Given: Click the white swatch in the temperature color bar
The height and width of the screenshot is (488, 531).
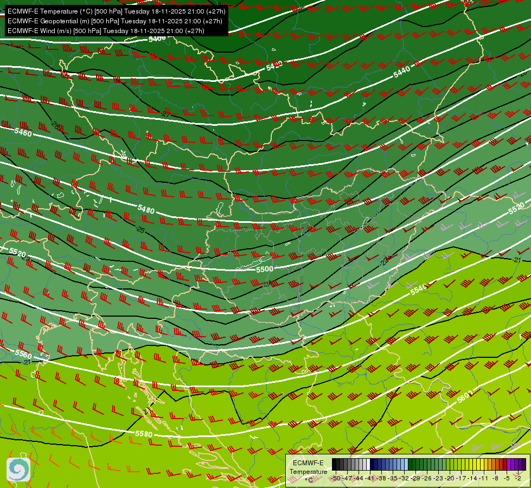Looking at the screenshot, I should [368, 464].
